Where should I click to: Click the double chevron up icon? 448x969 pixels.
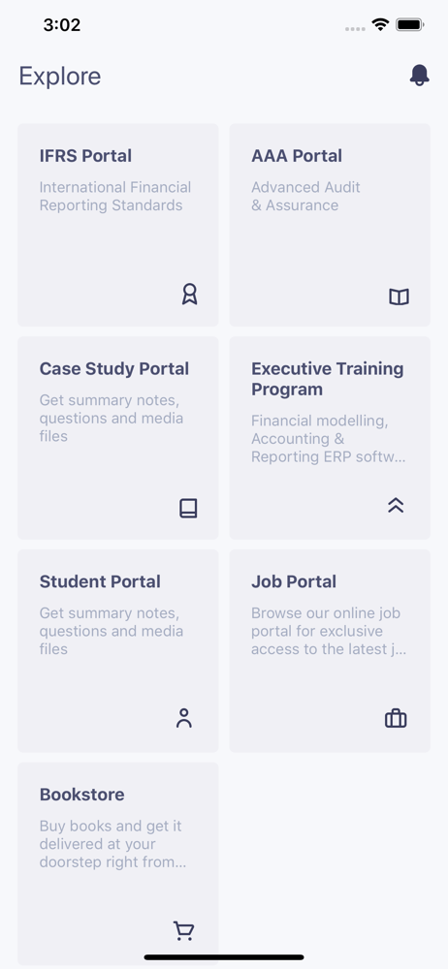tap(396, 506)
